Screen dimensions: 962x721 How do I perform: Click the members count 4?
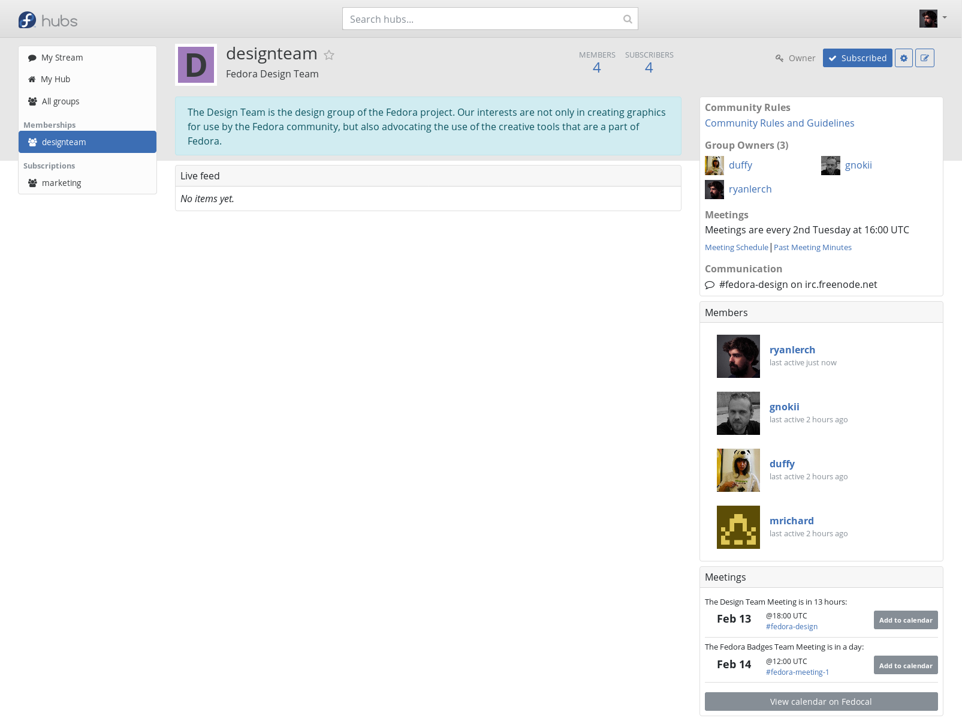click(x=597, y=68)
